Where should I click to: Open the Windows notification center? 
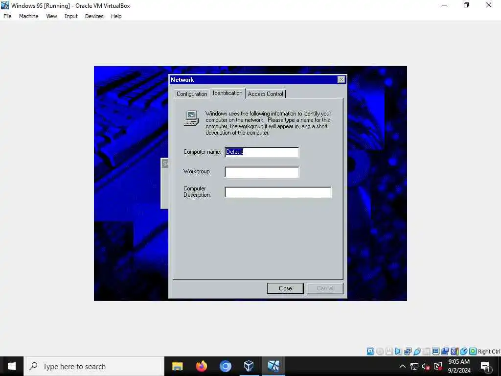click(x=485, y=366)
